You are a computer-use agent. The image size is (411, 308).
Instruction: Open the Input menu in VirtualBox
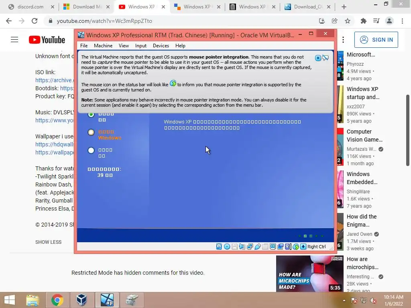pos(141,46)
